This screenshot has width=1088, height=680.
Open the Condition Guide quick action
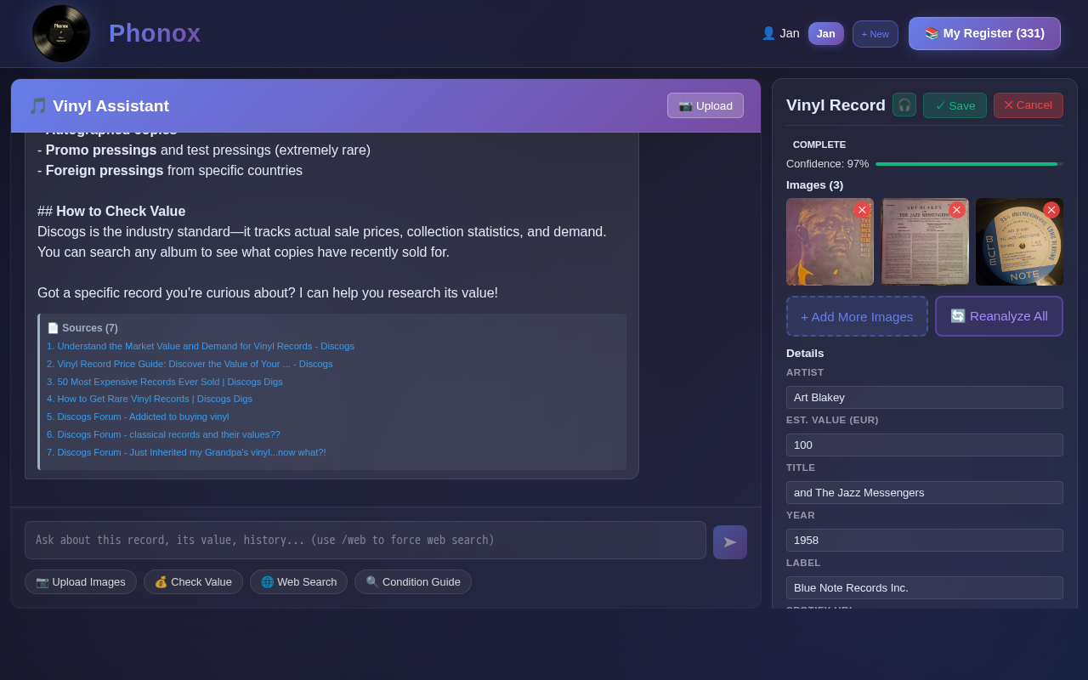pos(412,582)
